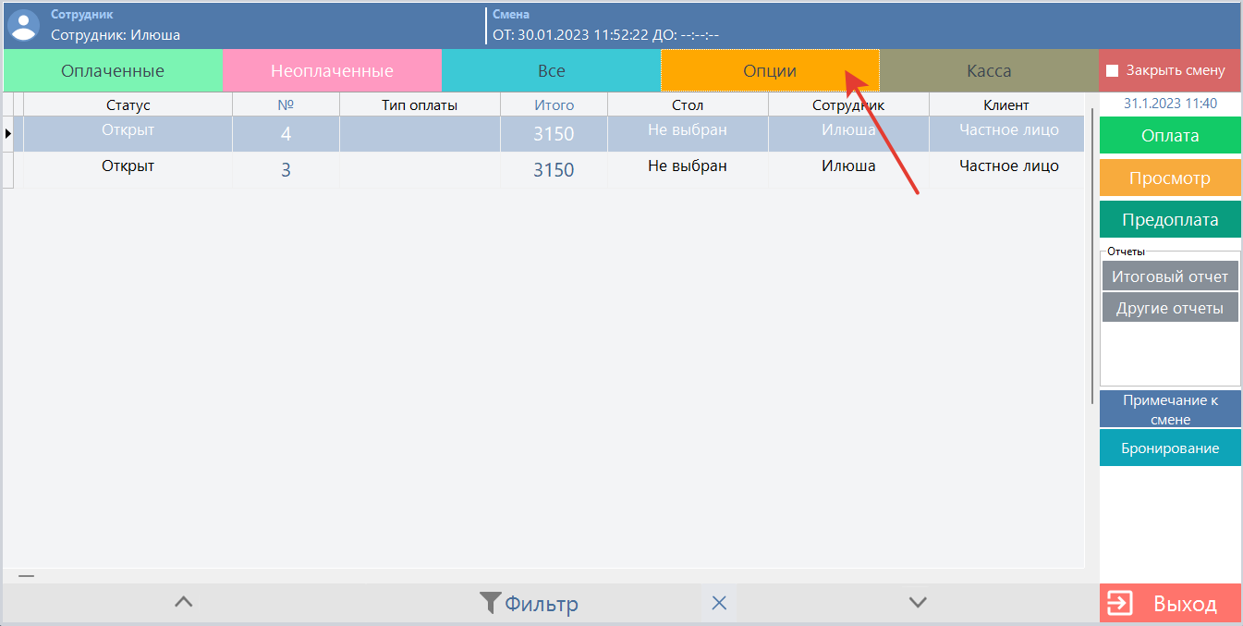Toggle the Закрыть смену checkbox

pyautogui.click(x=1113, y=71)
